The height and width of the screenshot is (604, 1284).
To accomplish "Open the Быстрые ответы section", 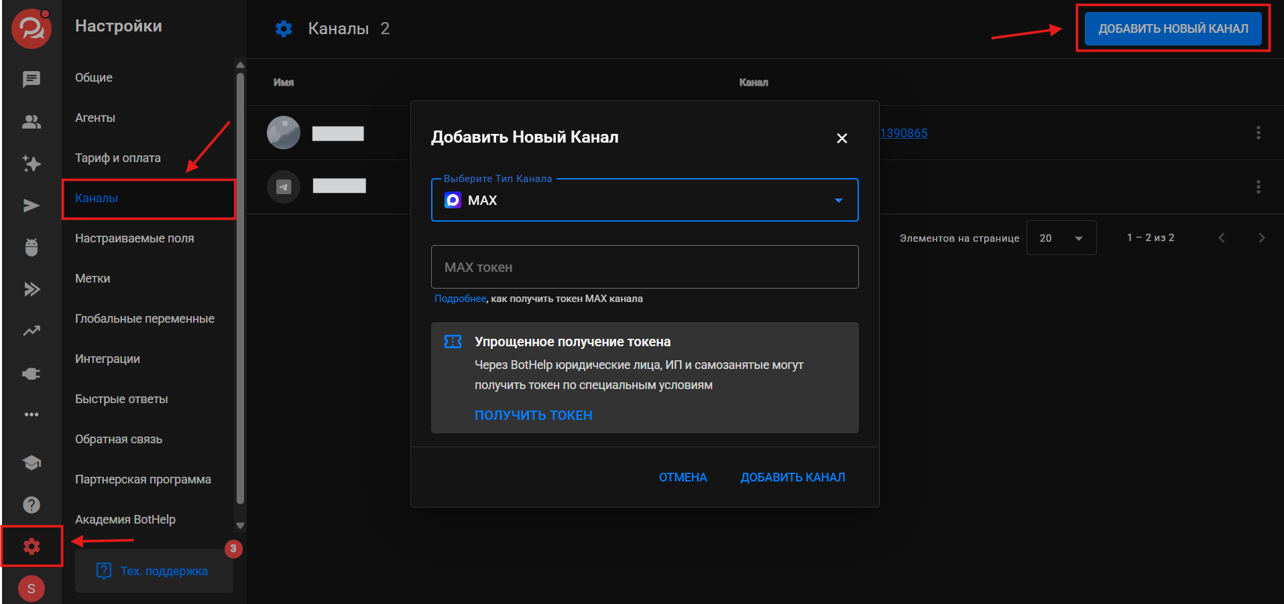I will (x=121, y=399).
